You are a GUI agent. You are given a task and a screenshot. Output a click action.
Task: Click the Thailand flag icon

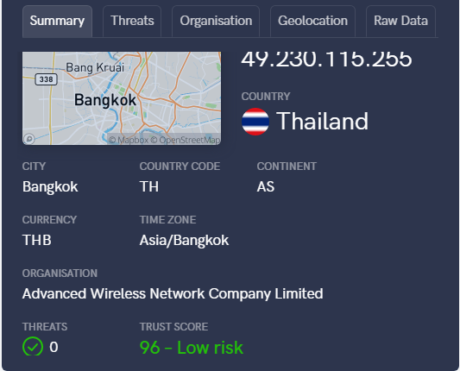255,122
